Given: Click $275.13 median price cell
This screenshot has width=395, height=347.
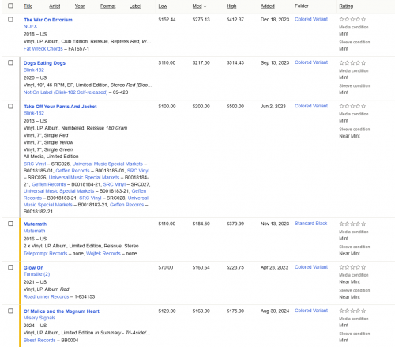Looking at the screenshot, I should pyautogui.click(x=201, y=20).
